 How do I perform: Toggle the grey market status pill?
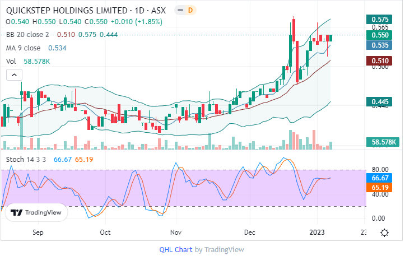coord(180,10)
